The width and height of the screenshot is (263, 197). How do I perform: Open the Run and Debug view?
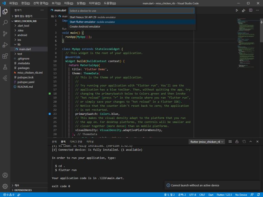[5, 45]
